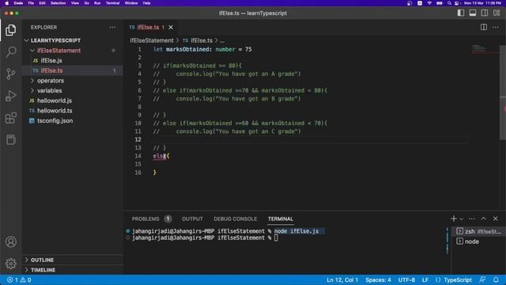Click the Ln 12, Col 1 status item

tap(342, 279)
